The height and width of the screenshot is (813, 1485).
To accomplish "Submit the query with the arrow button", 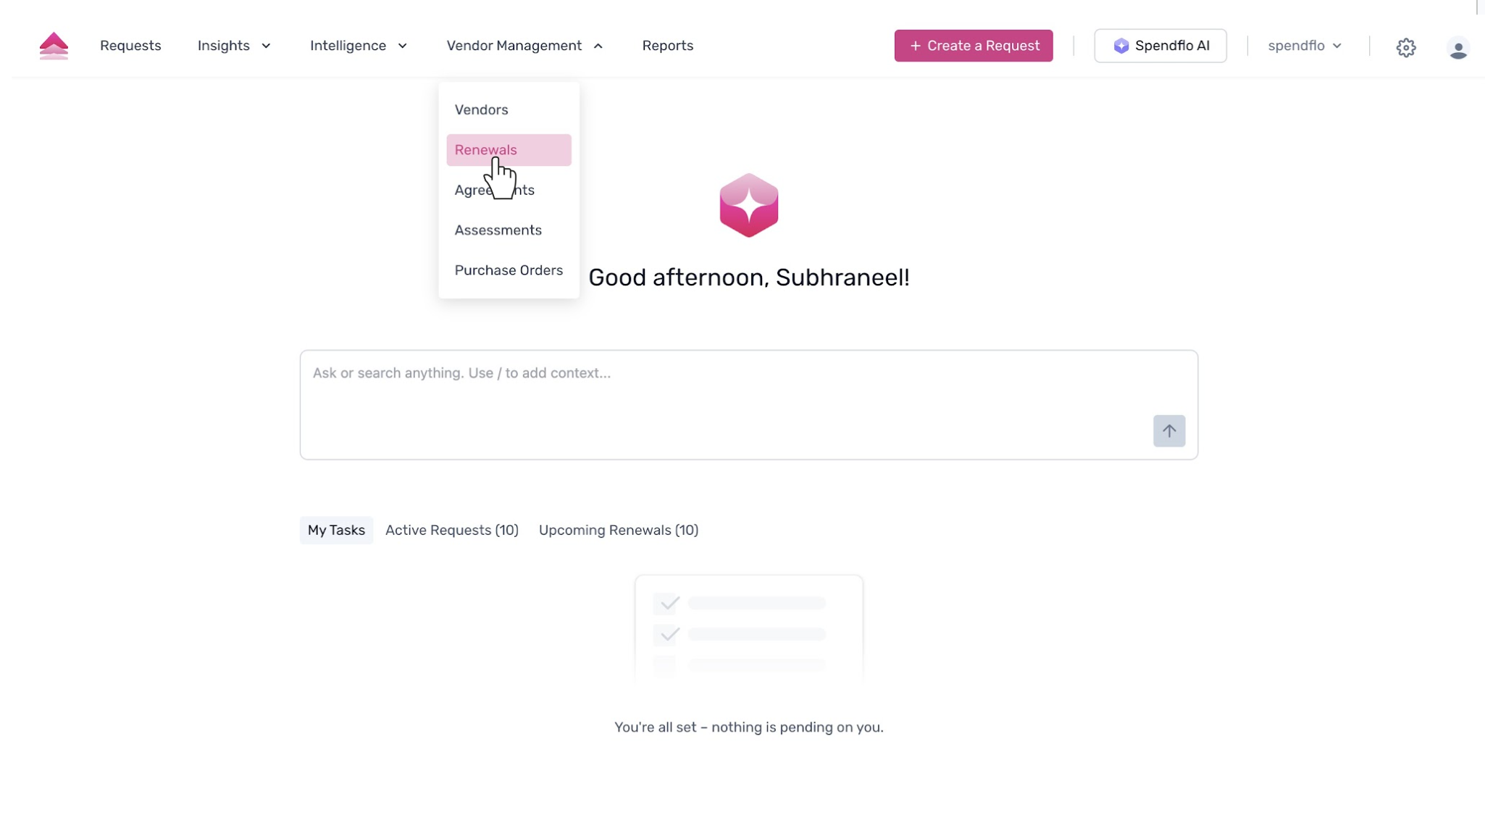I will point(1168,431).
